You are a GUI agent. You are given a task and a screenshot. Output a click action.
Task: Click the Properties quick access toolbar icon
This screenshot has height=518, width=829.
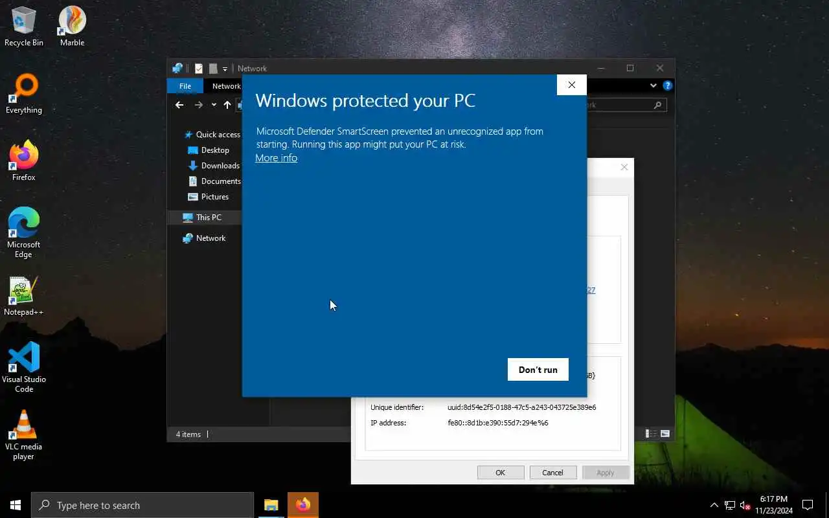tap(199, 69)
